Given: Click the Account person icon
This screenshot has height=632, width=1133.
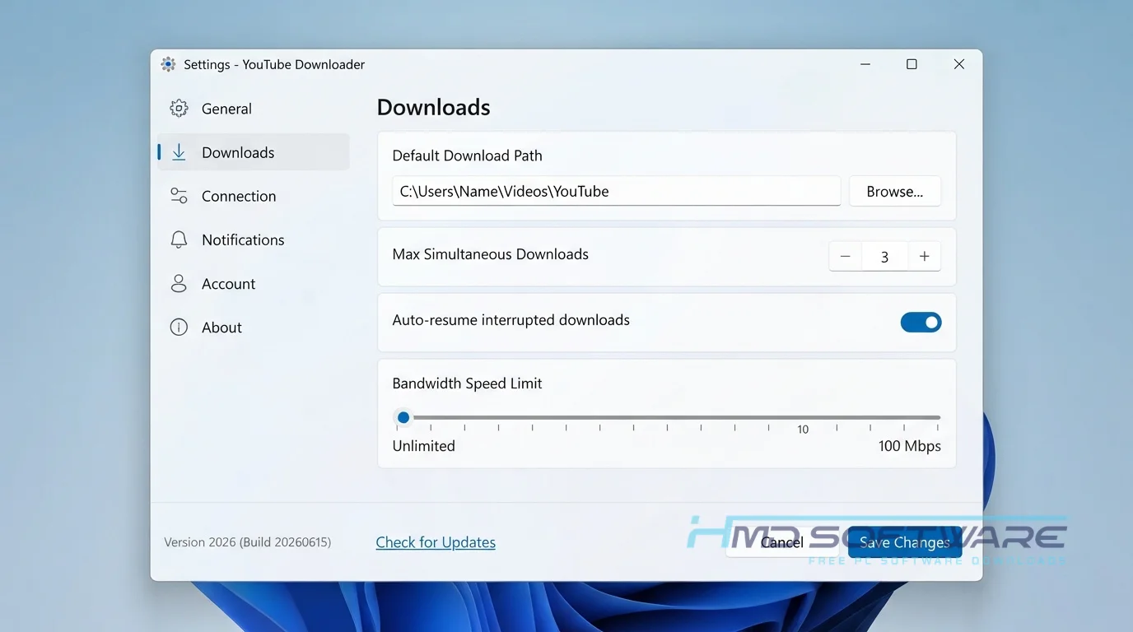Looking at the screenshot, I should coord(179,283).
